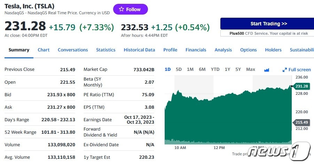Open the Summary tab
The image size is (314, 165).
[x=19, y=50]
